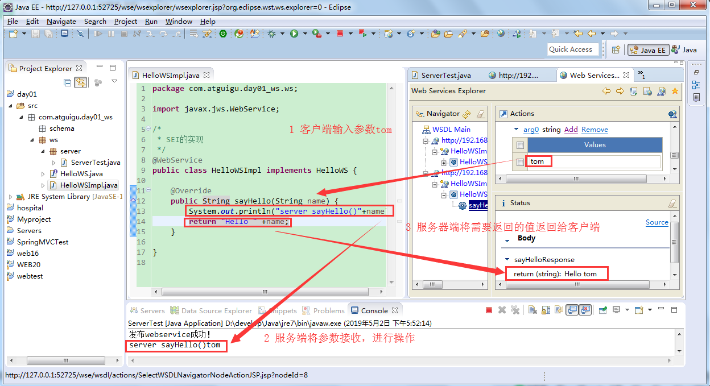Open the Project menu
Screen dimensions: 710x386
point(126,21)
